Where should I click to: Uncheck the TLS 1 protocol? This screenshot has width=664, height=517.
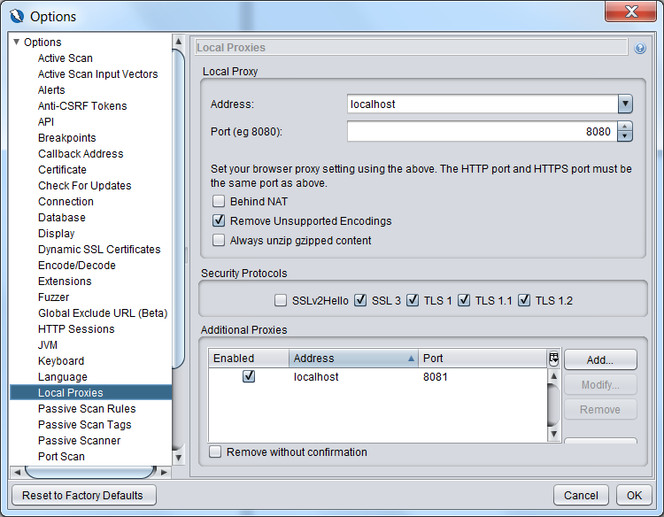coord(413,300)
